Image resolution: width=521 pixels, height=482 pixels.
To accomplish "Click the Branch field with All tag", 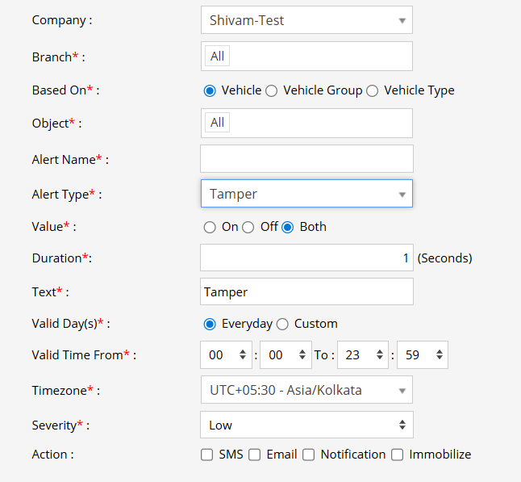I will [306, 57].
